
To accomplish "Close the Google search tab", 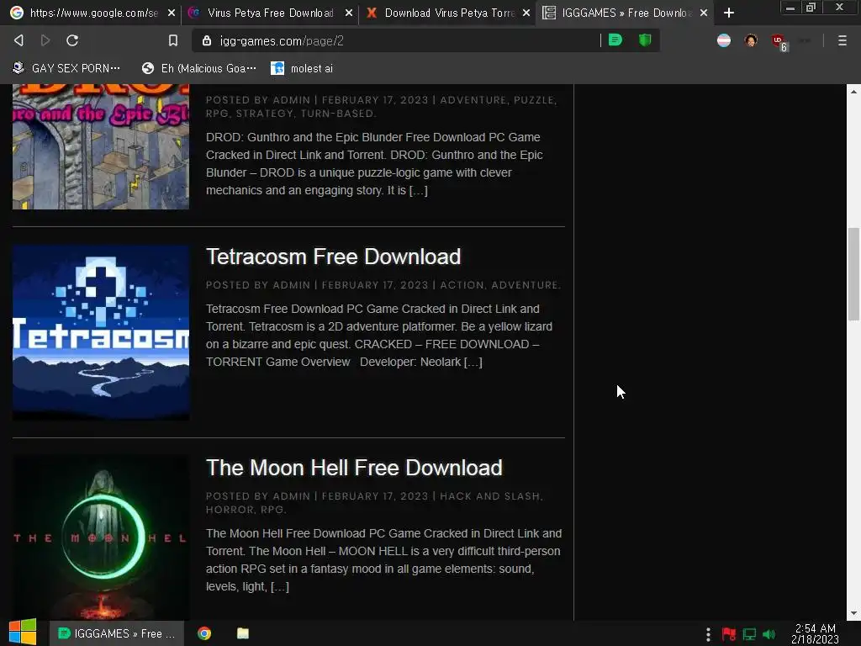I will [x=172, y=13].
